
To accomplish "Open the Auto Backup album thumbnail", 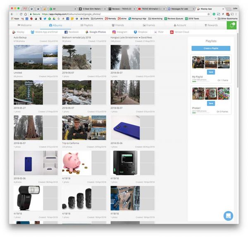I will click(36, 57).
